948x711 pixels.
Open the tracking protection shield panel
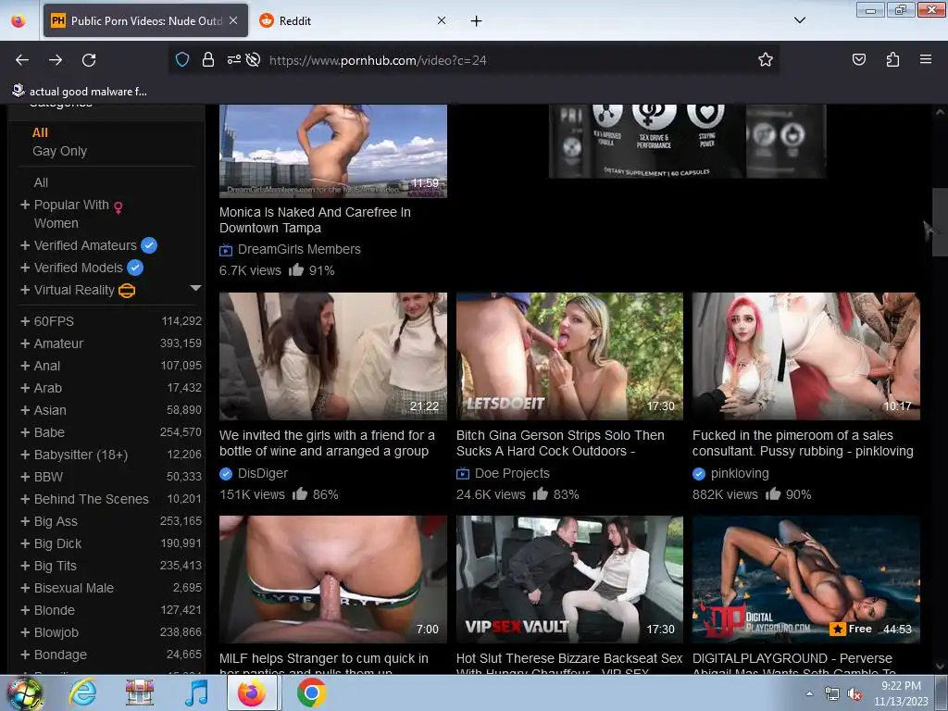coord(182,59)
